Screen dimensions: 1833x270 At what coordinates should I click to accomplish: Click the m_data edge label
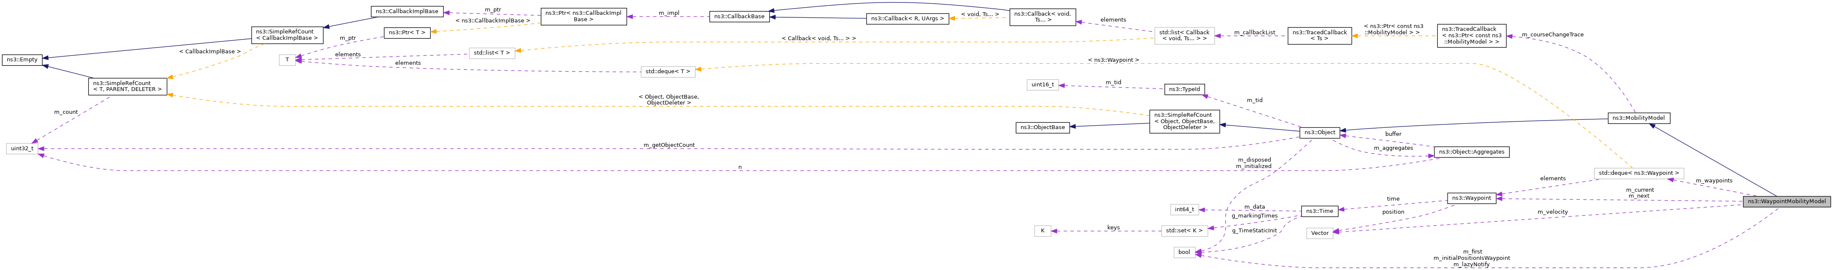(1255, 207)
